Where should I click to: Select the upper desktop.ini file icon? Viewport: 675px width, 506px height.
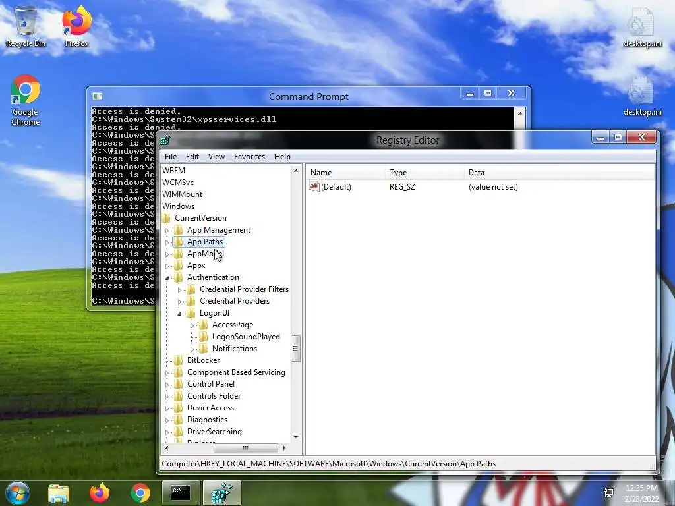[x=642, y=26]
